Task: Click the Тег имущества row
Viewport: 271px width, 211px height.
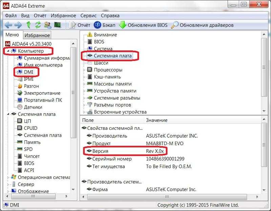Action: coord(139,166)
